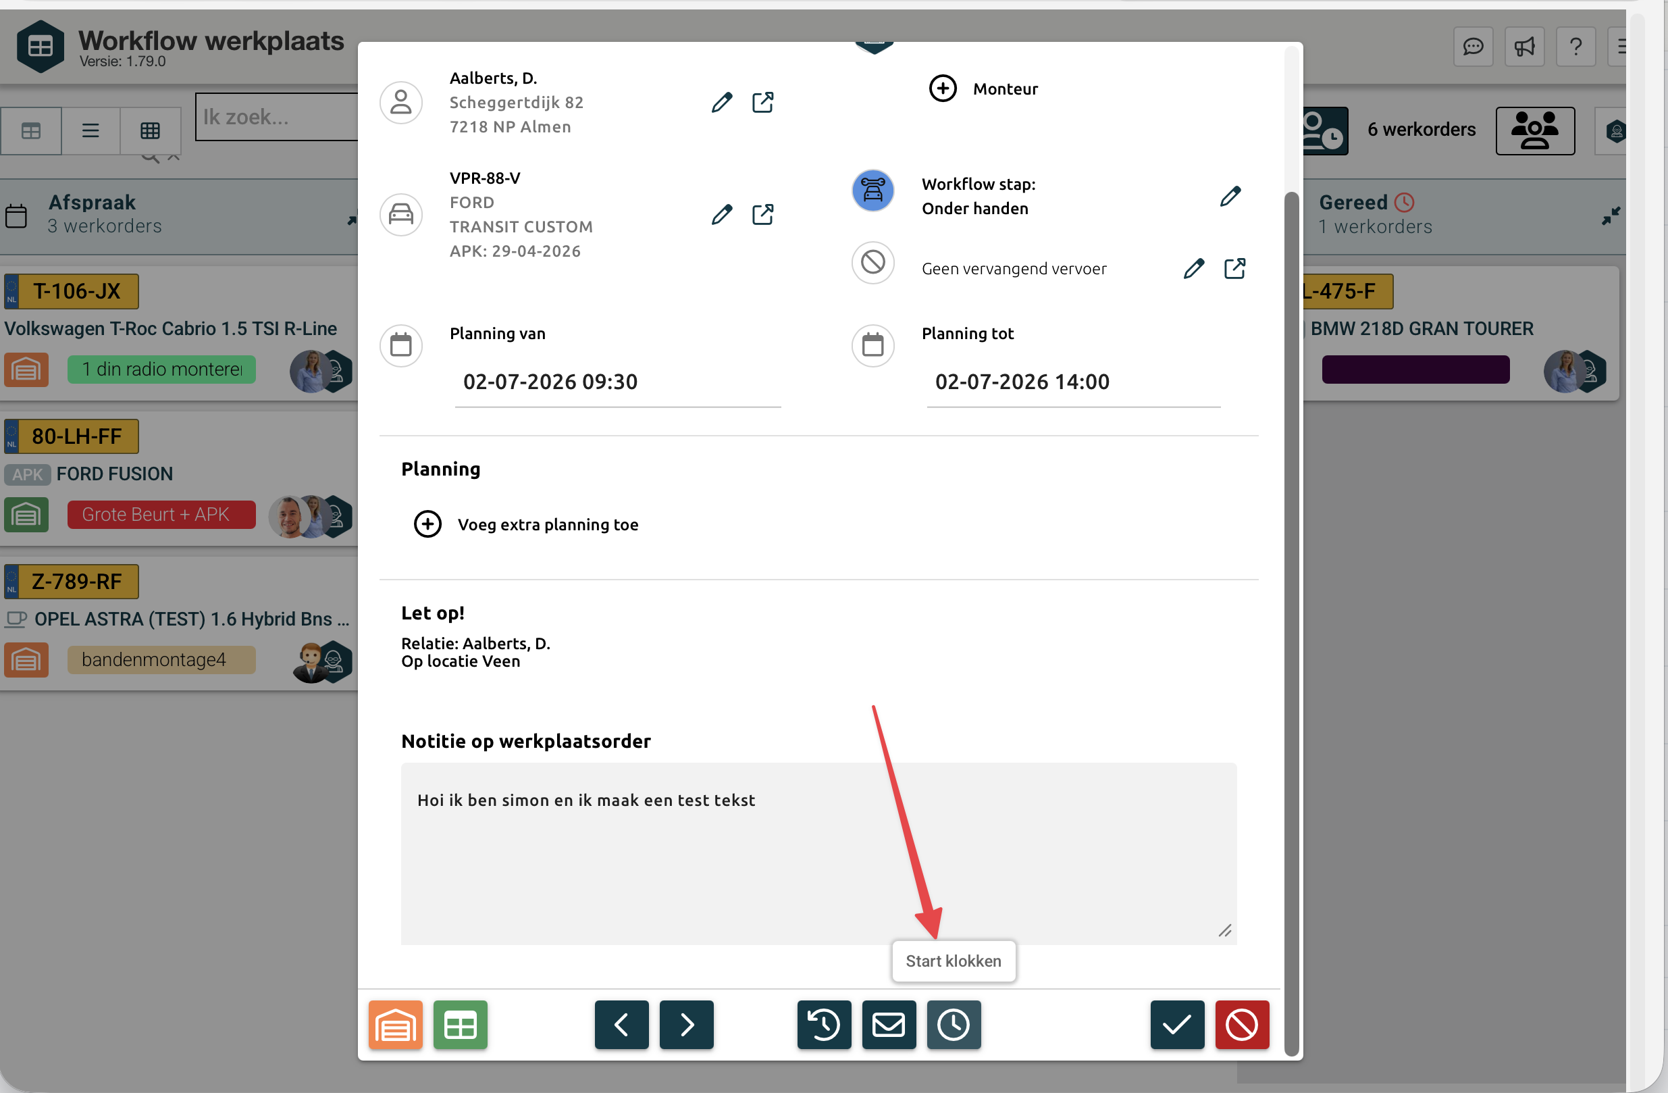
Task: Click the red clock icon beside Gereed
Action: tap(1404, 203)
